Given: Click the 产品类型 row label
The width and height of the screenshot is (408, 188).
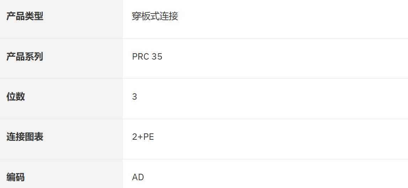Looking at the screenshot, I should click(25, 16).
